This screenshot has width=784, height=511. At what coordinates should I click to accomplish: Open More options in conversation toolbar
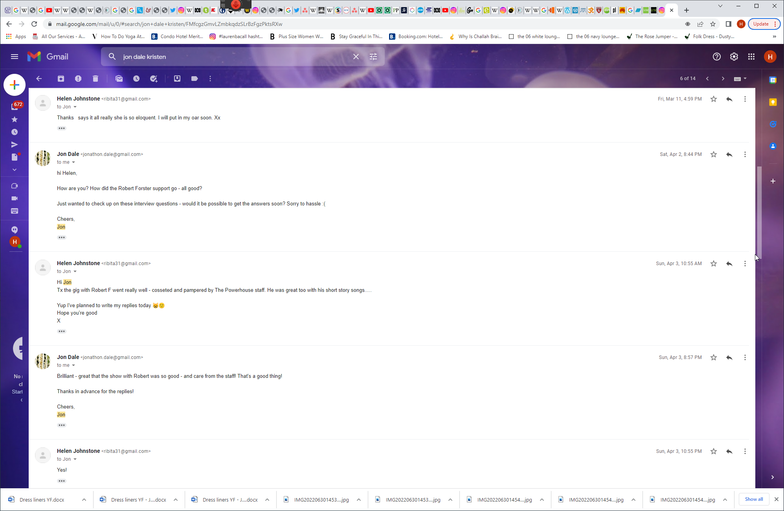coord(210,79)
